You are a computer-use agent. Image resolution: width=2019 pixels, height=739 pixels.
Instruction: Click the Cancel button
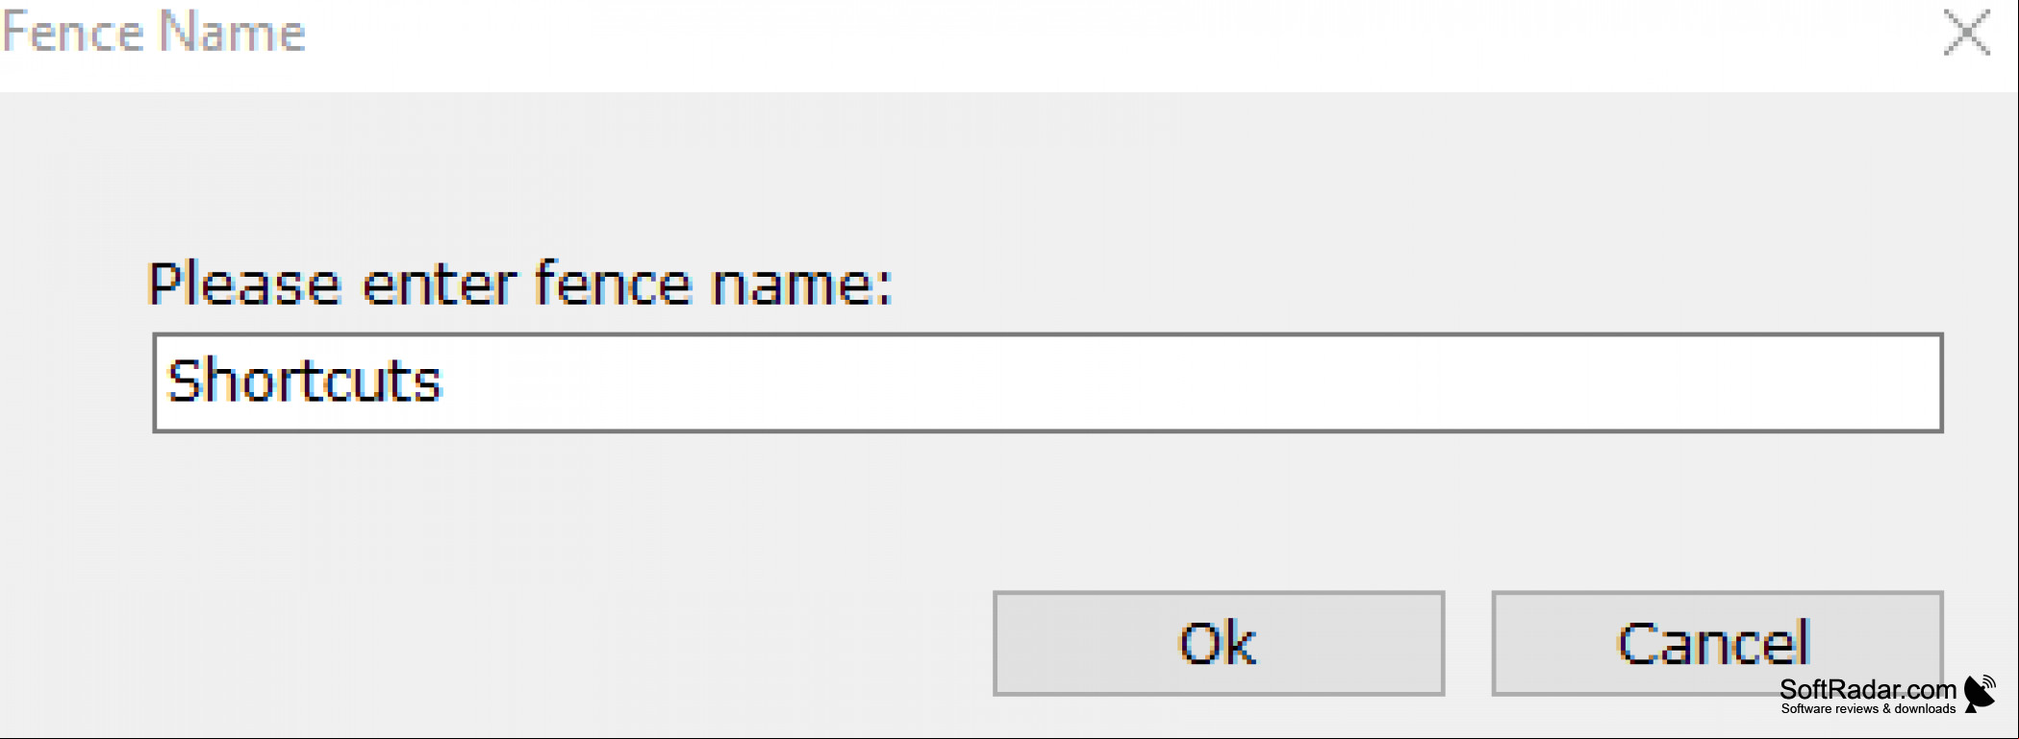click(1717, 643)
